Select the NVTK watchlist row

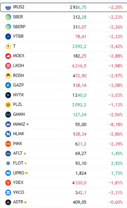63,95
